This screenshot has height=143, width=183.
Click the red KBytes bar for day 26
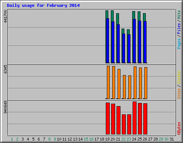pos(145,119)
